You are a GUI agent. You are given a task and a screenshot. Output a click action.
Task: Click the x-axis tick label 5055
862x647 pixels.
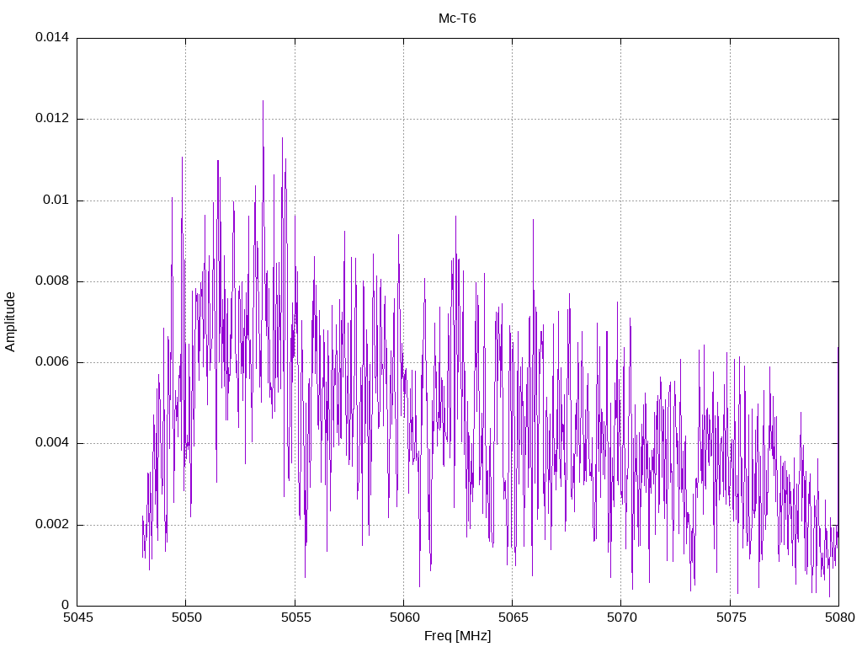(x=295, y=618)
